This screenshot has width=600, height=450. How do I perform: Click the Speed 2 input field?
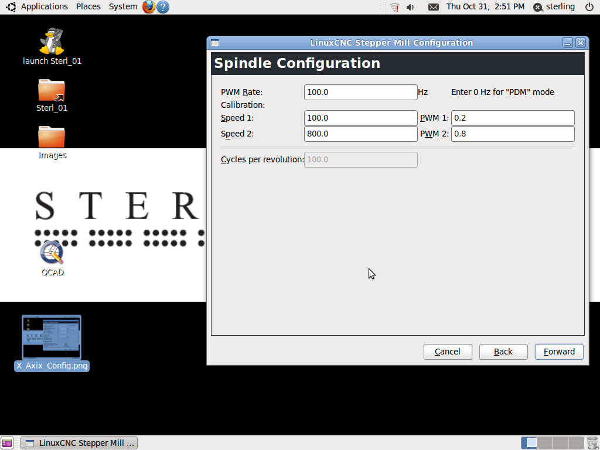tap(360, 134)
